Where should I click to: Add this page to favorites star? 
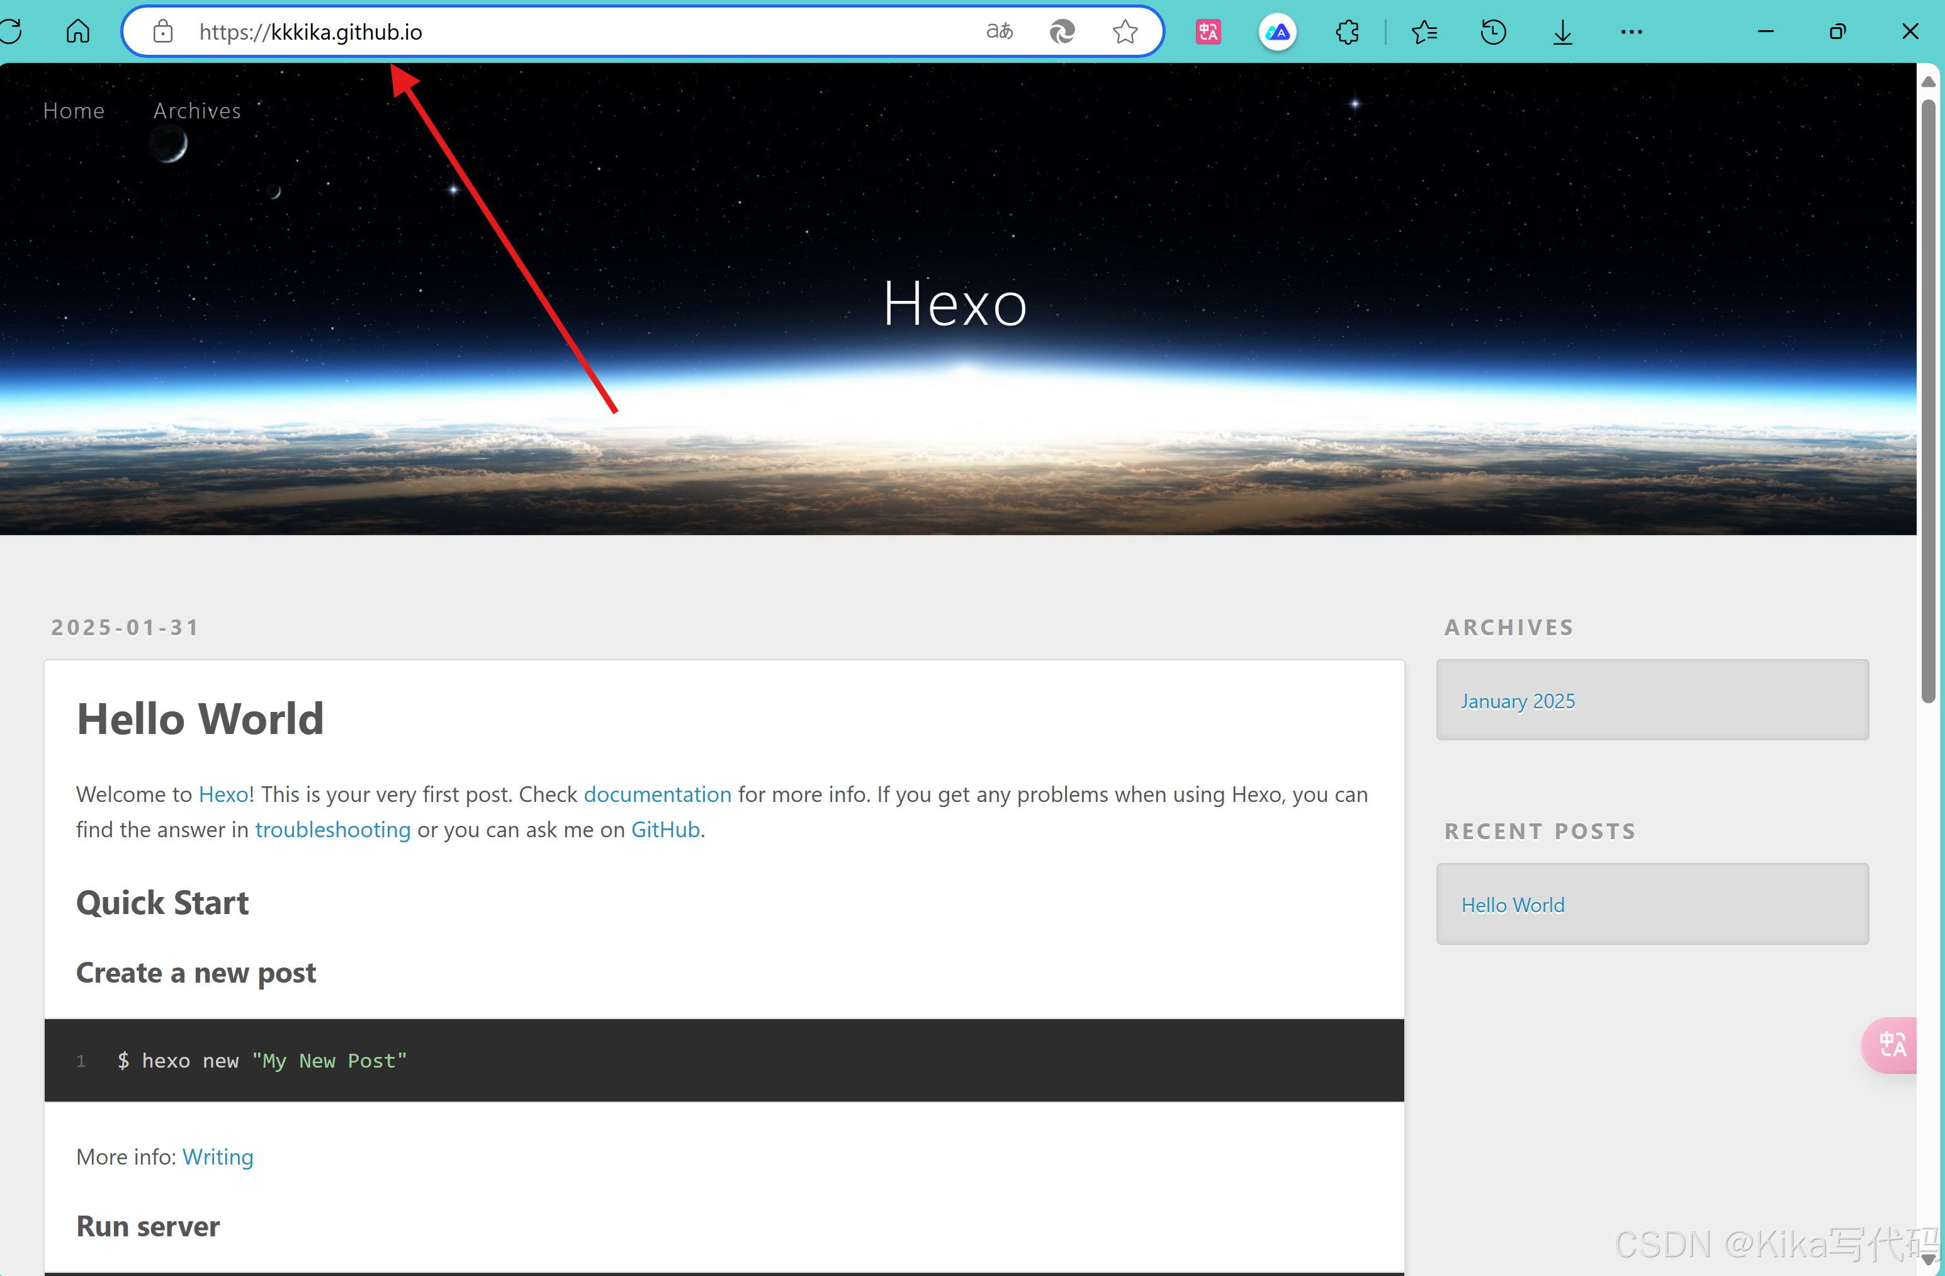pyautogui.click(x=1124, y=32)
